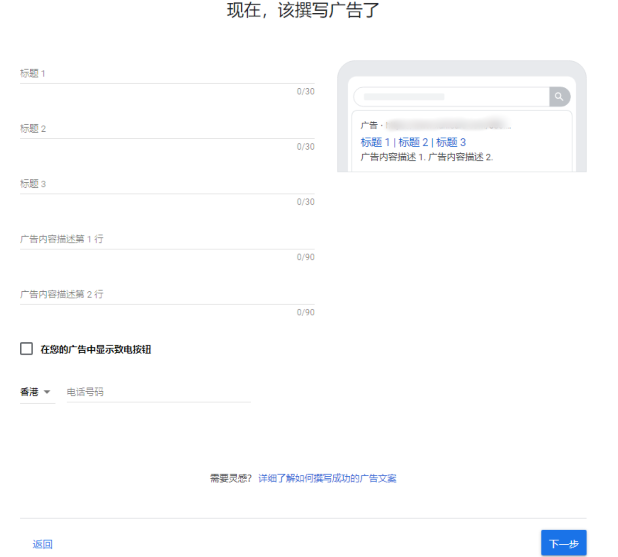Screen dimensions: 618x557
Task: Focus the 广告内容描述第 2 行 input
Action: click(x=165, y=300)
